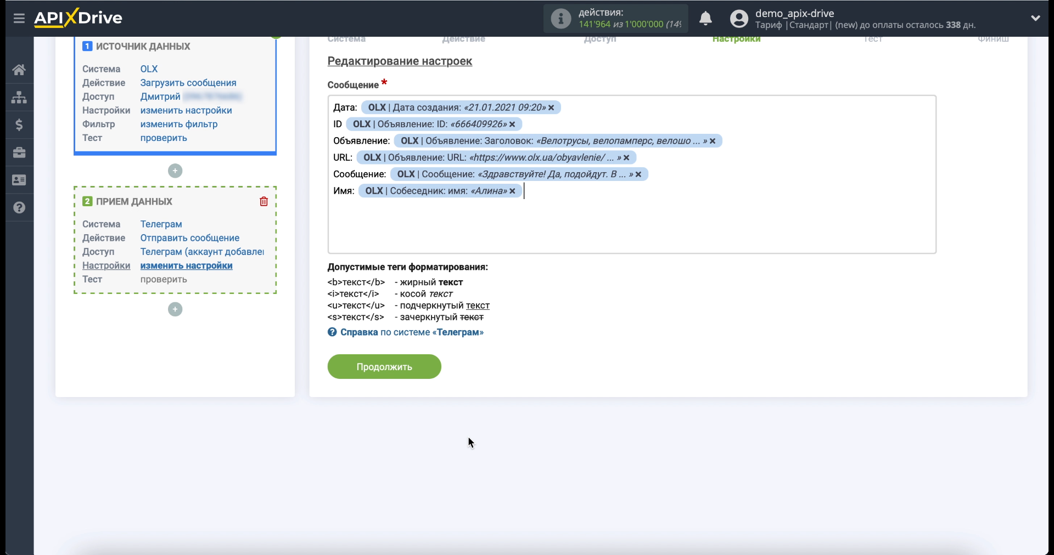Open the billing dollar sidebar icon
1054x555 pixels.
[19, 125]
